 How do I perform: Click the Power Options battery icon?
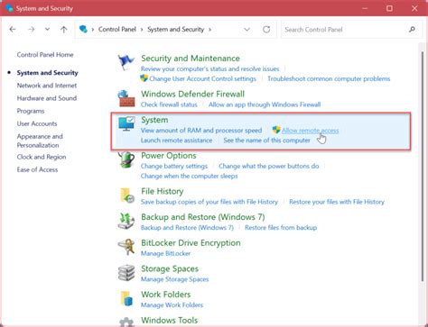[x=126, y=159]
